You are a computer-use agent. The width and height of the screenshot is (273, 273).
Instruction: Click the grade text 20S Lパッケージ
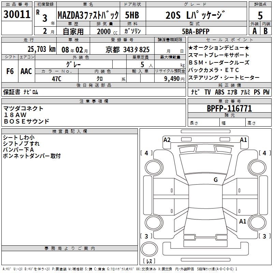click(x=195, y=15)
